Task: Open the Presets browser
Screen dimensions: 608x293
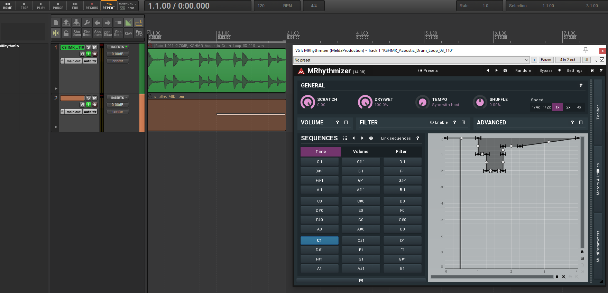Action: (428, 70)
